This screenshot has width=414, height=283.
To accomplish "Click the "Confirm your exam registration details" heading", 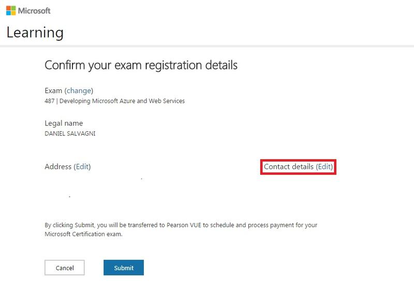I will point(141,66).
